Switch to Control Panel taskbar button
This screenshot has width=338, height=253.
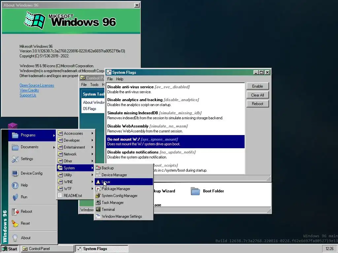[48, 249]
